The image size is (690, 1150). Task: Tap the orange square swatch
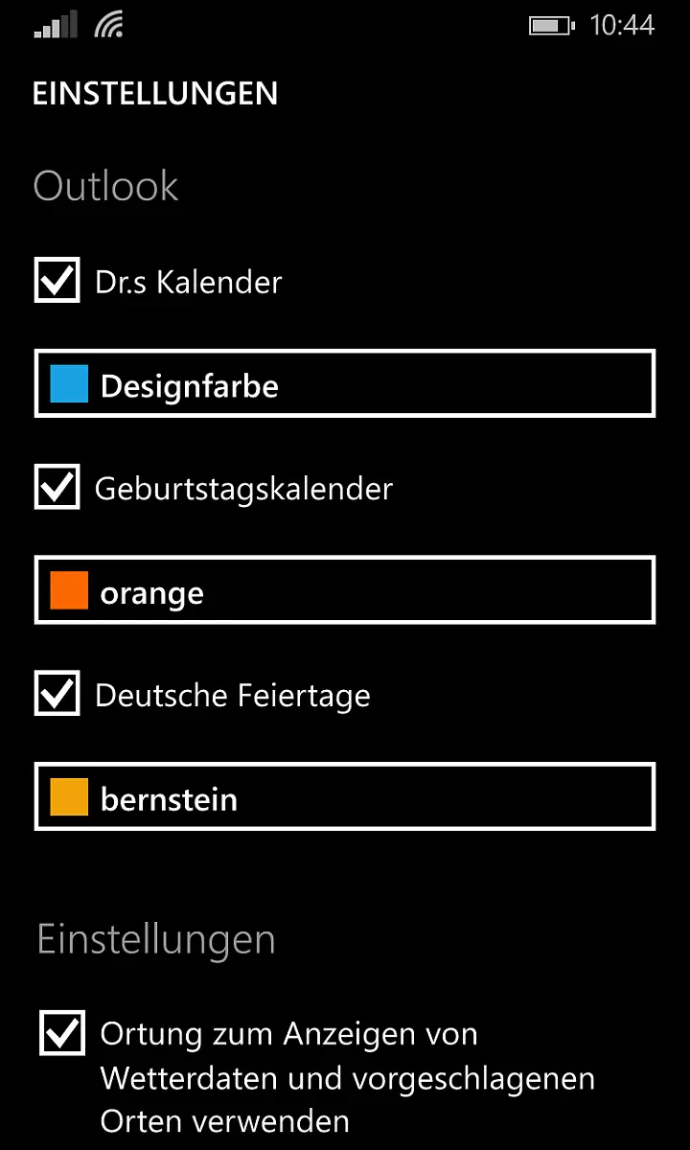(67, 589)
